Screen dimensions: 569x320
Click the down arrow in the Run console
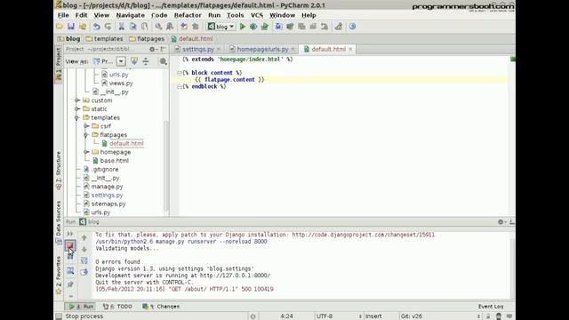coord(84,249)
